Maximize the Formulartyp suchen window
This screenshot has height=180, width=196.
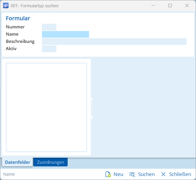(170, 6)
